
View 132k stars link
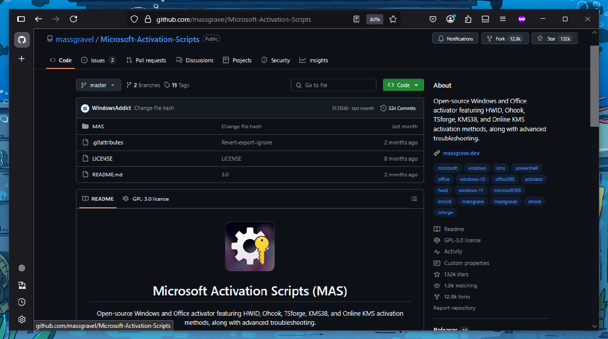tap(456, 274)
